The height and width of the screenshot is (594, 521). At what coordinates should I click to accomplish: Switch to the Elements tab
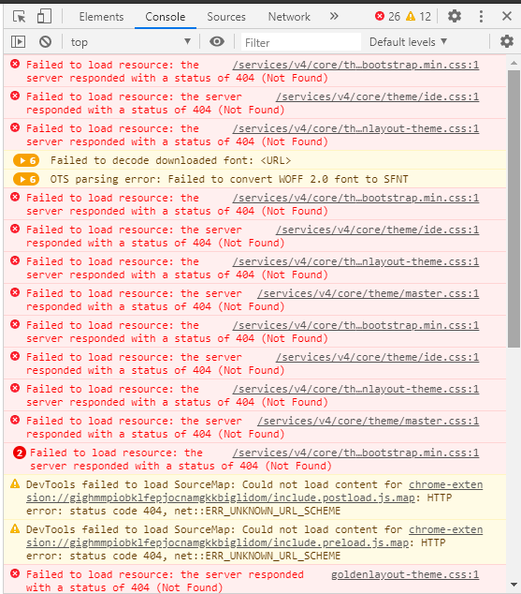coord(101,17)
